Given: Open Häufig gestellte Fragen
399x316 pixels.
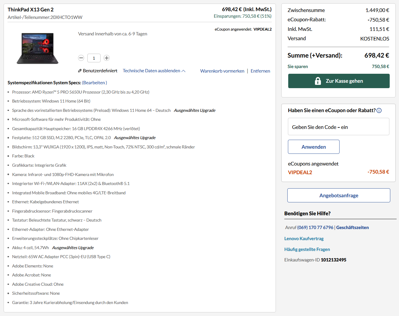Looking at the screenshot, I should click(x=307, y=249).
